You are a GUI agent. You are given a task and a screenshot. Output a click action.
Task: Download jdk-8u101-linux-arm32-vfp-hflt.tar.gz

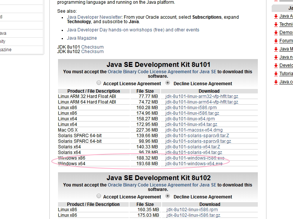(x=202, y=96)
